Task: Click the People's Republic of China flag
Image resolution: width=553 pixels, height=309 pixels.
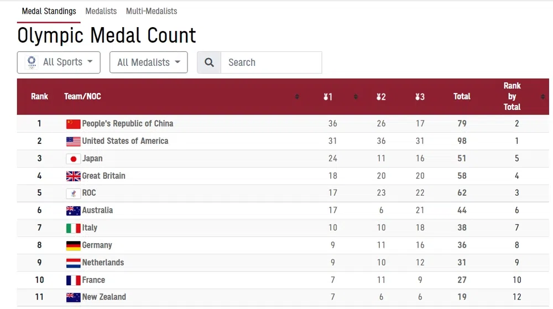Action: click(73, 124)
